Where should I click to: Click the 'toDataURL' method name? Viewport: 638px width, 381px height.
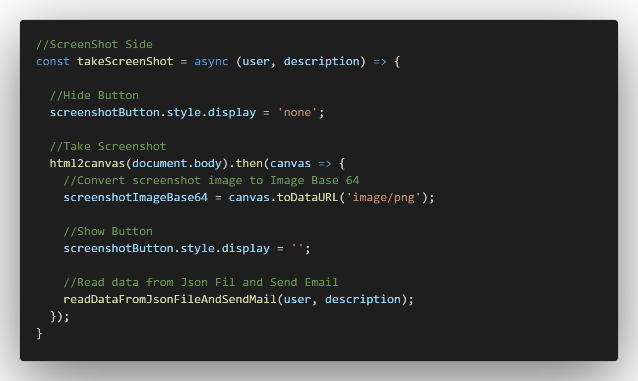pos(308,197)
